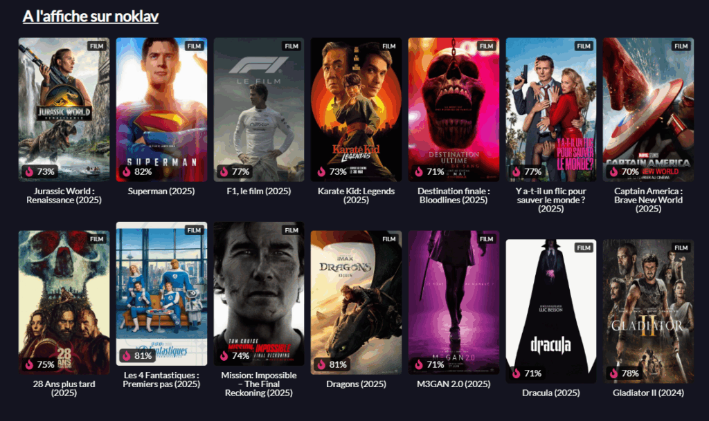Viewport: 709px width, 421px height.
Task: Click the flame icon on Dragons poster
Action: pyautogui.click(x=321, y=364)
